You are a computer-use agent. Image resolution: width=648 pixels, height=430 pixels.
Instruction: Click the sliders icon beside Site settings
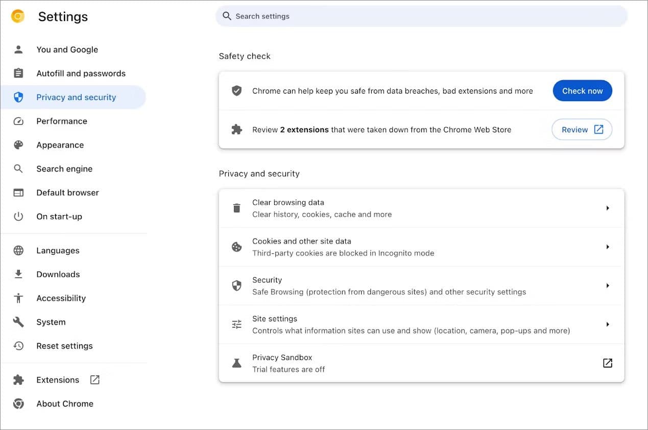236,324
